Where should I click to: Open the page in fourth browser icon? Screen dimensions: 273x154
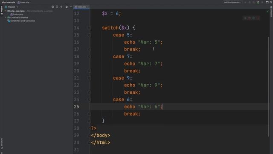pyautogui.click(x=258, y=18)
